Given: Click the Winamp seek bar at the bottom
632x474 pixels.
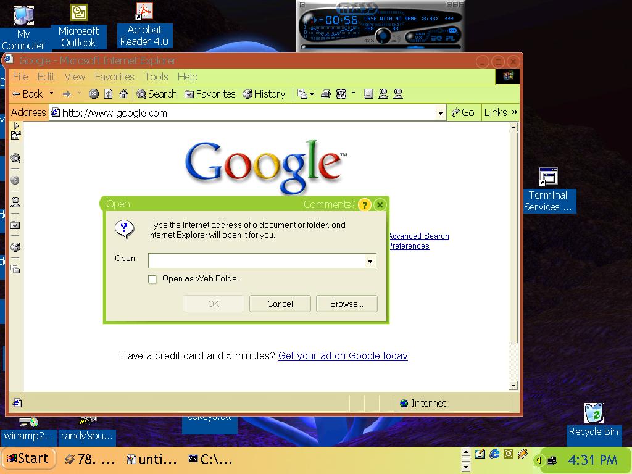Looking at the screenshot, I should coord(381,47).
